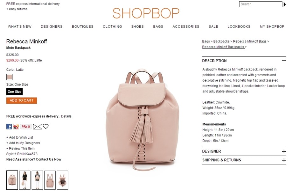Email this product using envelope icon
This screenshot has height=191, width=299.
[38, 126]
